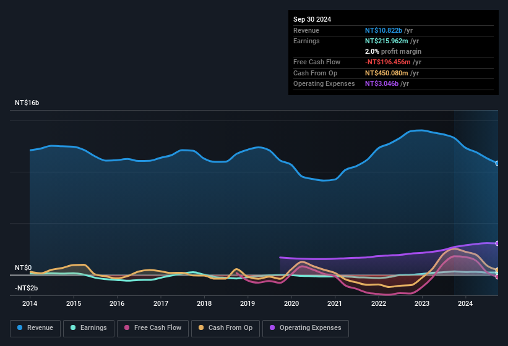Click the orange Cash From Op end marker
The image size is (508, 346).
tap(497, 270)
